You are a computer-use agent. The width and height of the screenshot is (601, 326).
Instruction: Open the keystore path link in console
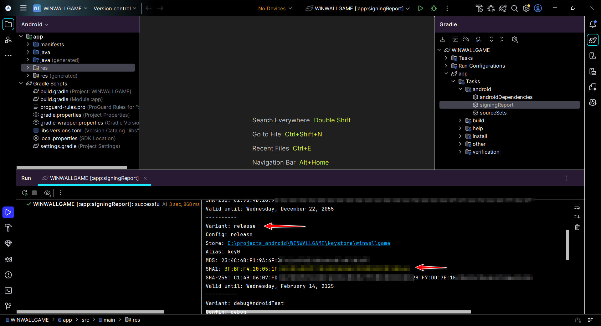[x=308, y=243]
